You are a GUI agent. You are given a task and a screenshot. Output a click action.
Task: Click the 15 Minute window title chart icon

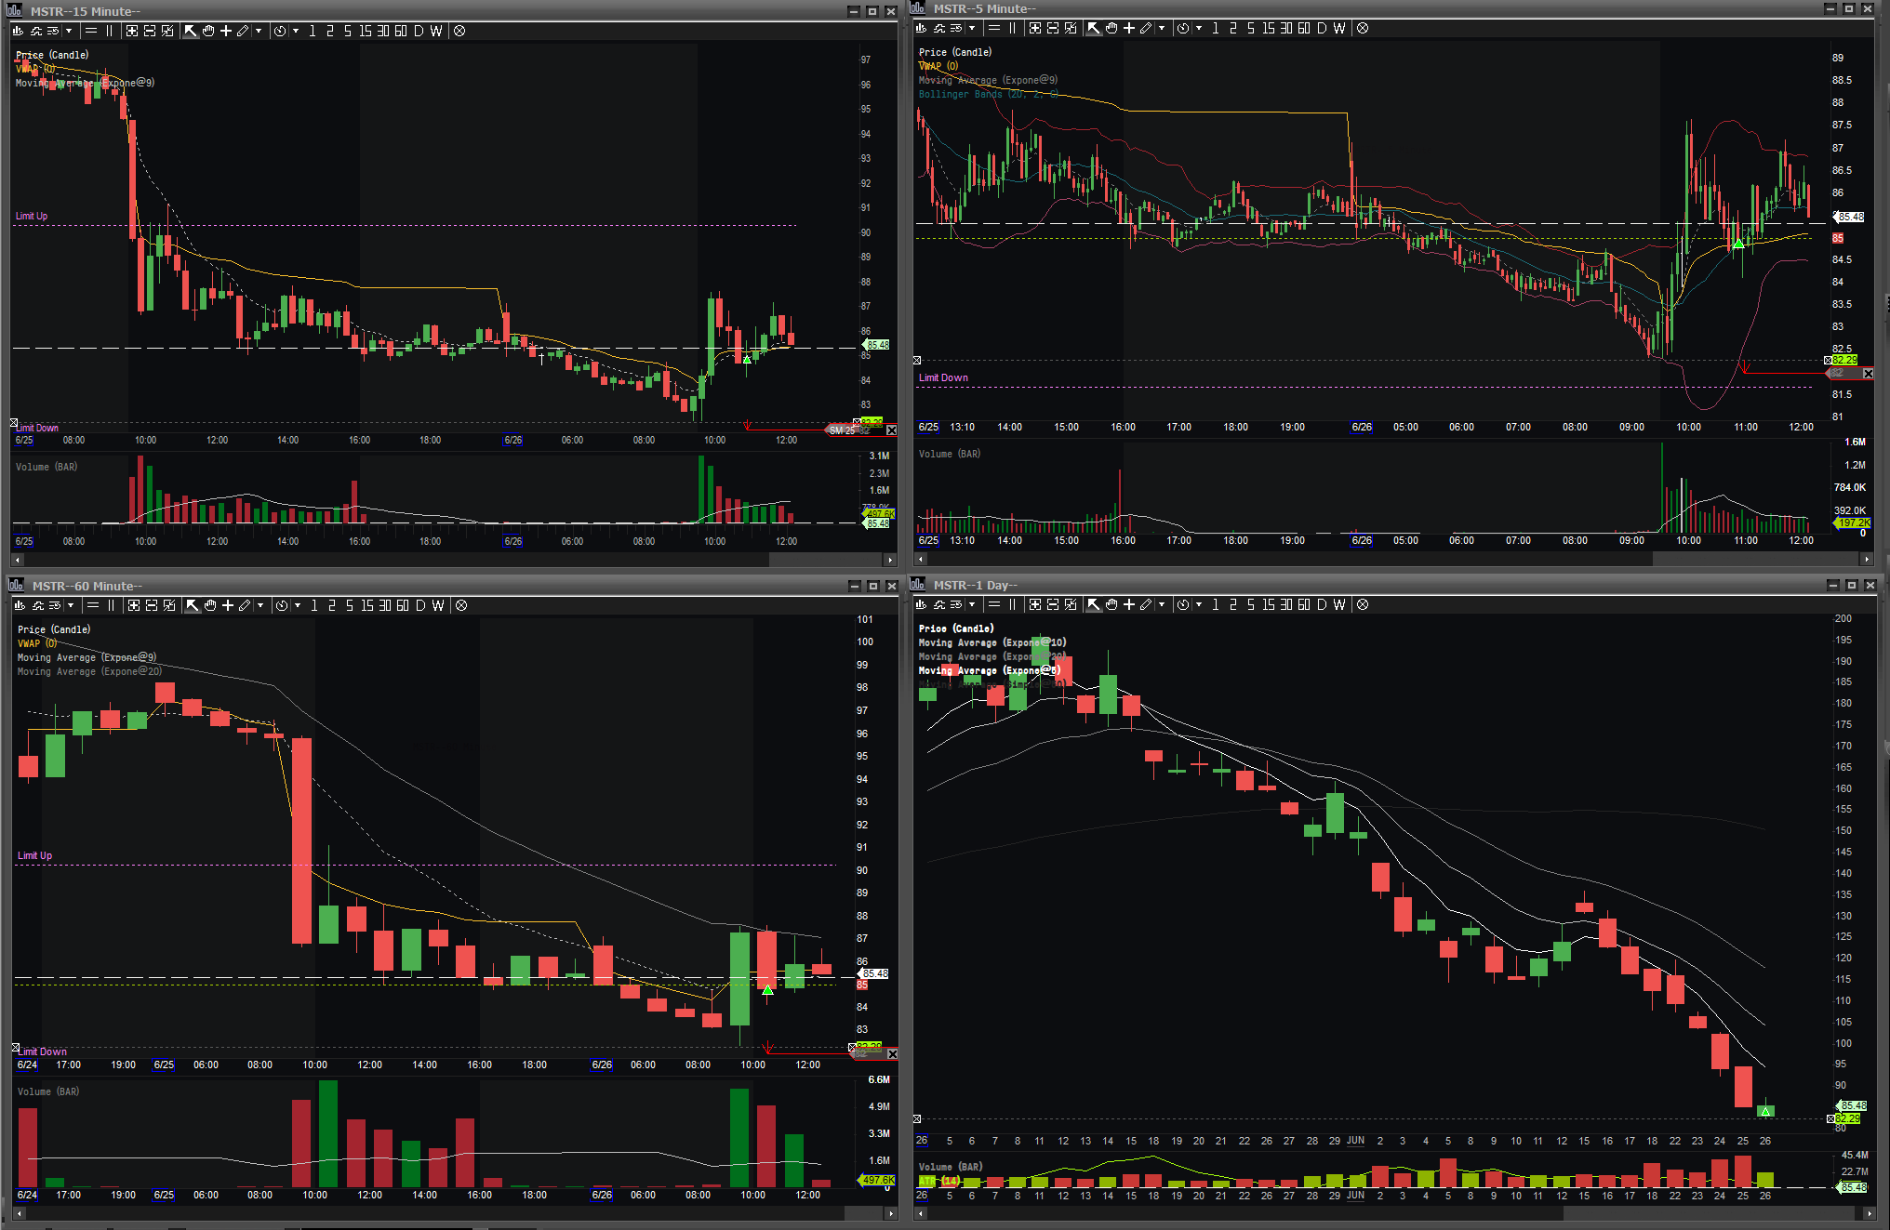pyautogui.click(x=15, y=11)
